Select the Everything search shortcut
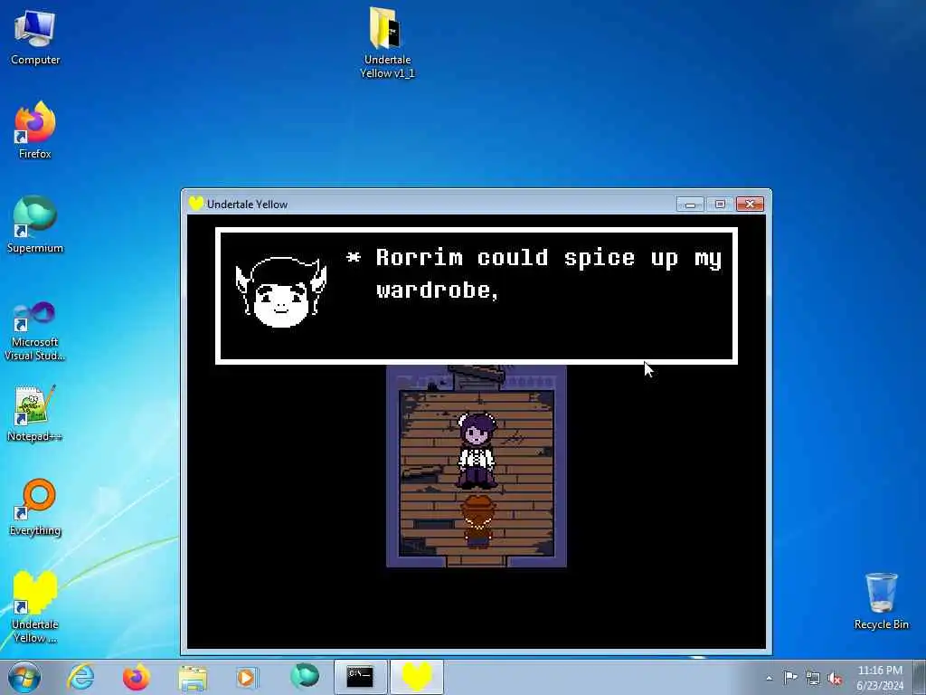The width and height of the screenshot is (926, 695). coord(35,507)
